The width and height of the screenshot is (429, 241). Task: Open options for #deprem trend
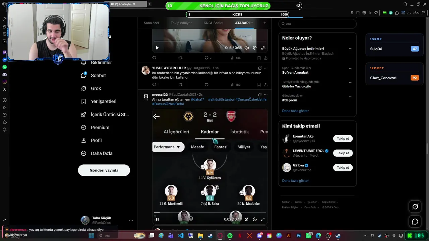pyautogui.click(x=351, y=96)
